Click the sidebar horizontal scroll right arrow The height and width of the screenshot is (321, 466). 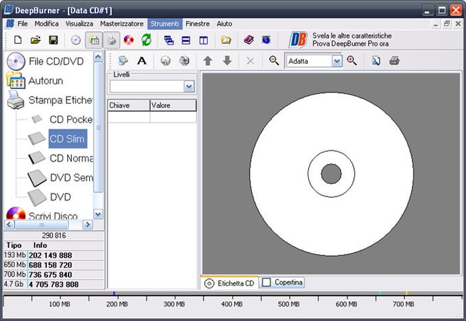[88, 224]
